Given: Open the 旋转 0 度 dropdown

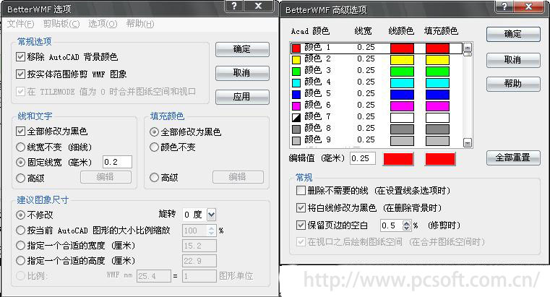Looking at the screenshot, I should click(x=211, y=215).
